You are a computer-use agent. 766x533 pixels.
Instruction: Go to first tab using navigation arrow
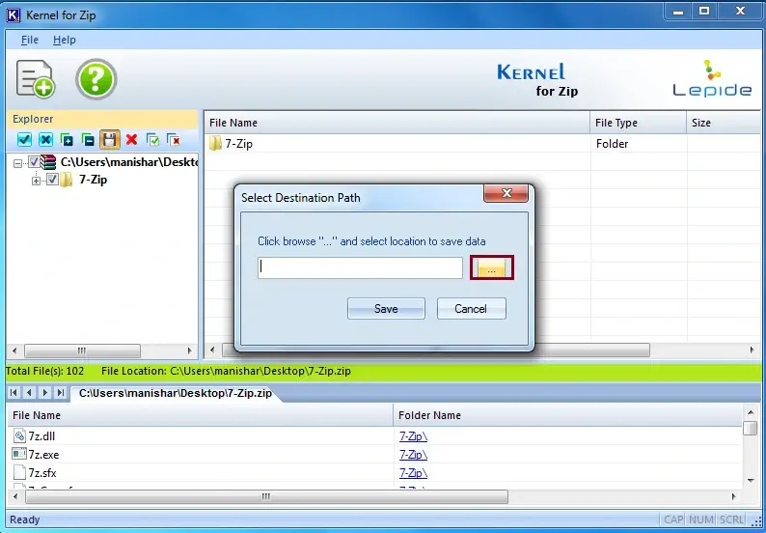(x=14, y=392)
